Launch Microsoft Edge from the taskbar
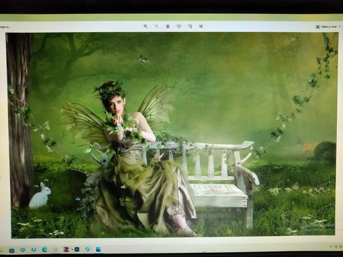Image resolution: width=343 pixels, height=257 pixels. pyautogui.click(x=45, y=250)
